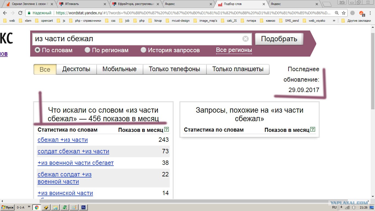This screenshot has height=211, width=375.
Task: Open the 'Все регионы' region selector
Action: coord(234,50)
